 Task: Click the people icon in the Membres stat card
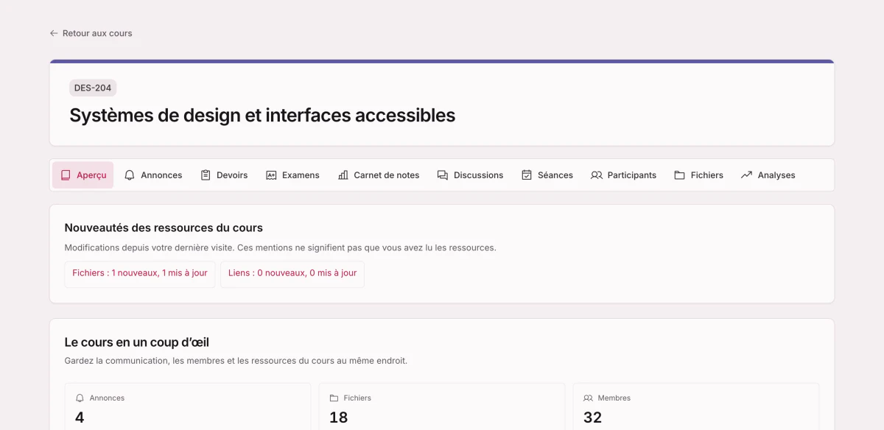point(588,398)
